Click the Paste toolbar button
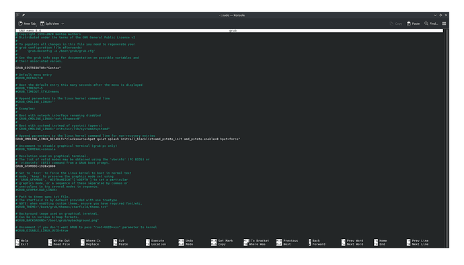Image resolution: width=464 pixels, height=265 pixels. (x=413, y=23)
